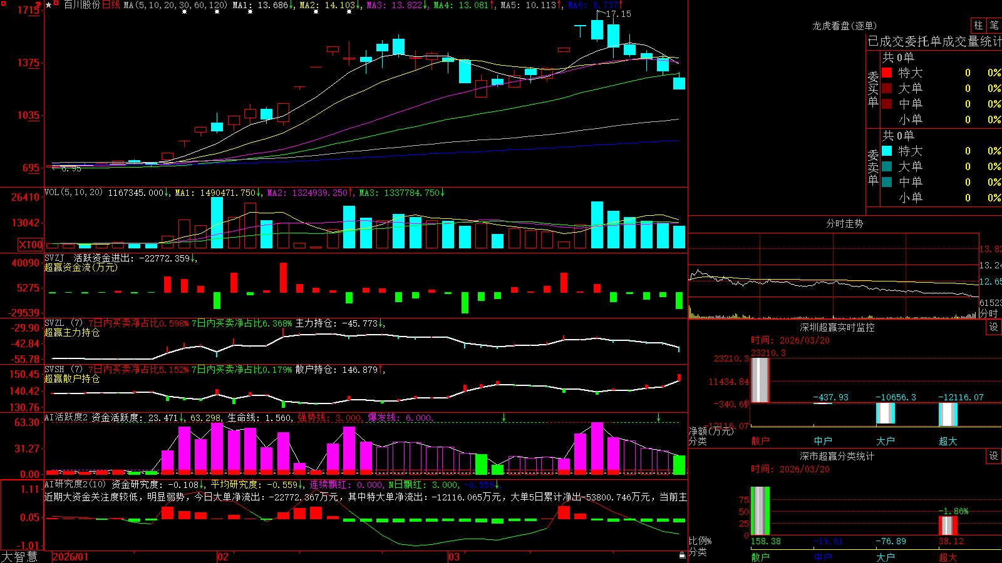Click the 大智慧 logo at the bottom left
Viewport: 1002px width, 563px height.
click(x=19, y=557)
